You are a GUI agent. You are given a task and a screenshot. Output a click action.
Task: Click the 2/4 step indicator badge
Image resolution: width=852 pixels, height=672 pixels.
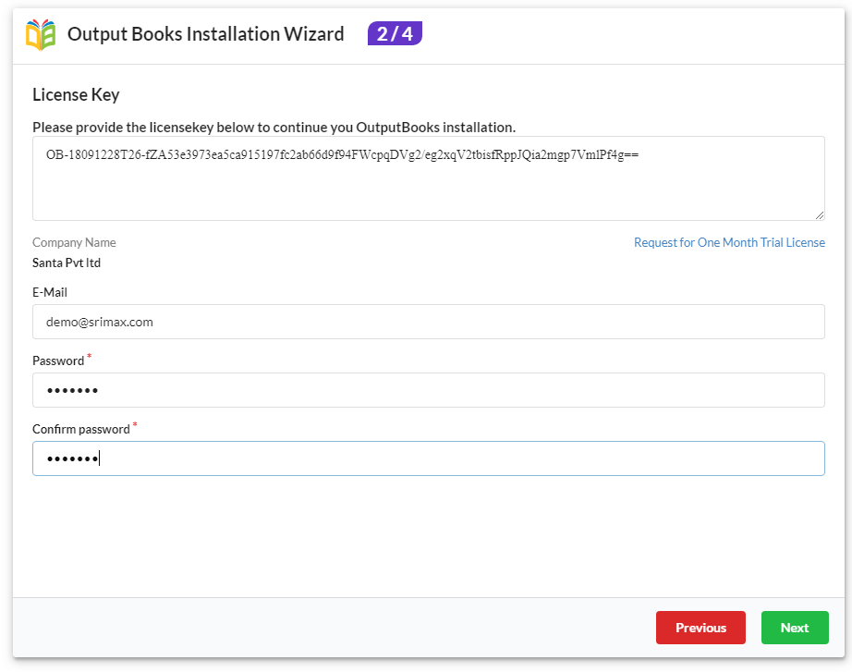(395, 33)
